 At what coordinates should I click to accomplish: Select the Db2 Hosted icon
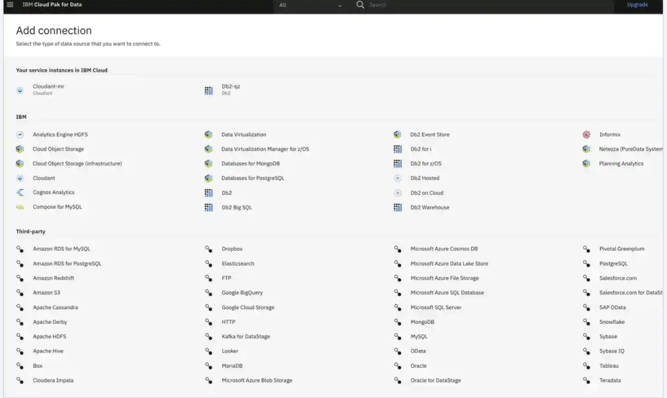pyautogui.click(x=397, y=178)
